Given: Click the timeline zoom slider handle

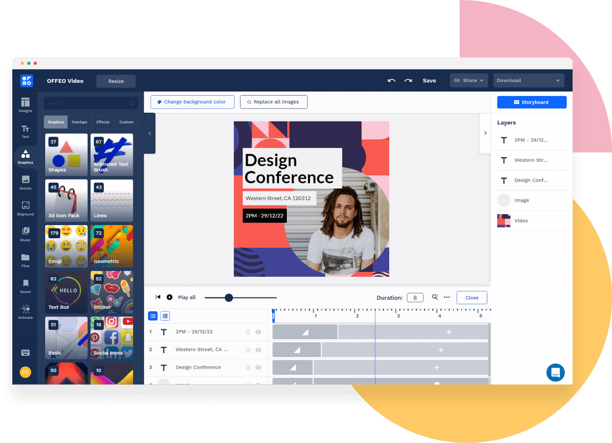Looking at the screenshot, I should pos(229,297).
